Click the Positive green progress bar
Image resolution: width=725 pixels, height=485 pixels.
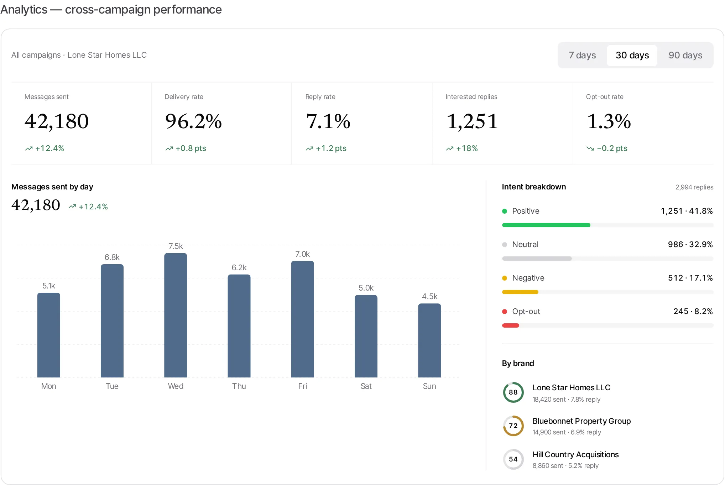pos(546,225)
